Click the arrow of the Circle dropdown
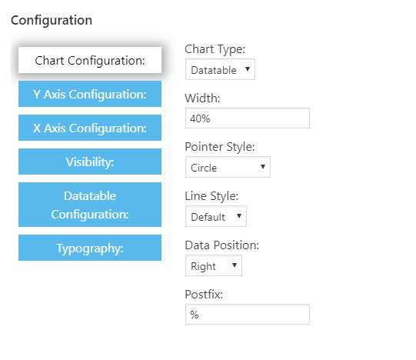This screenshot has height=360, width=416. tap(263, 167)
